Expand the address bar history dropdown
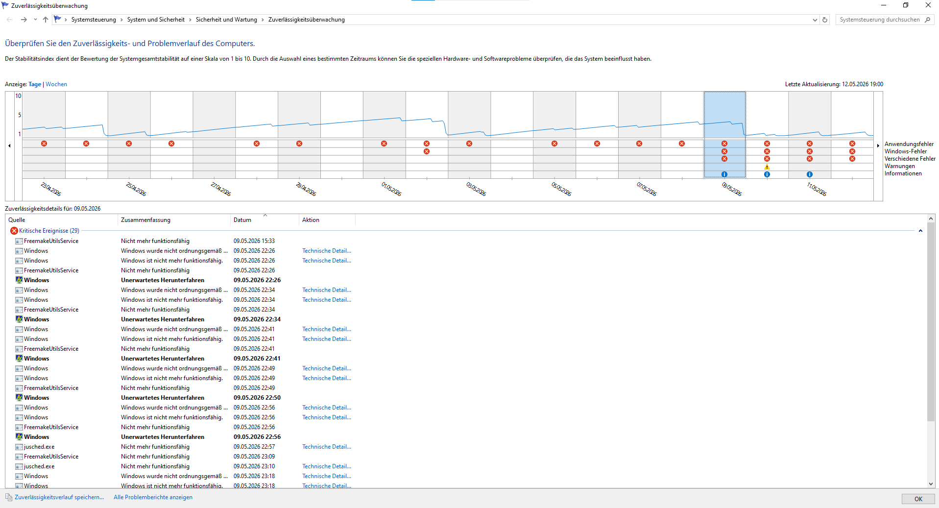Image resolution: width=939 pixels, height=508 pixels. click(x=815, y=20)
